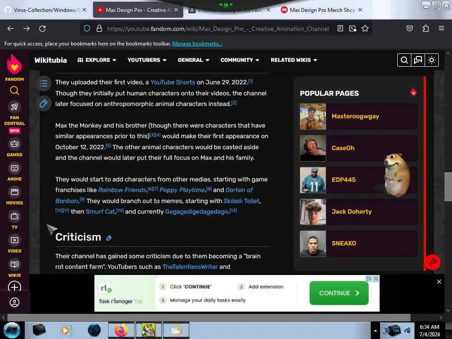Screen dimensions: 452x339
Task: Open the red wrench tools button
Action: pyautogui.click(x=432, y=262)
